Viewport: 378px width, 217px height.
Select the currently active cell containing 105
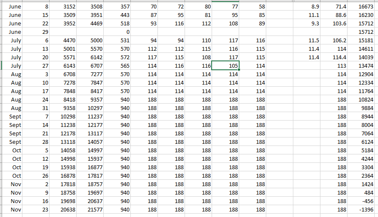[x=225, y=66]
